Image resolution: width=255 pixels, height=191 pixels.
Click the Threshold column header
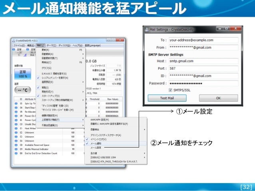tap(94, 99)
